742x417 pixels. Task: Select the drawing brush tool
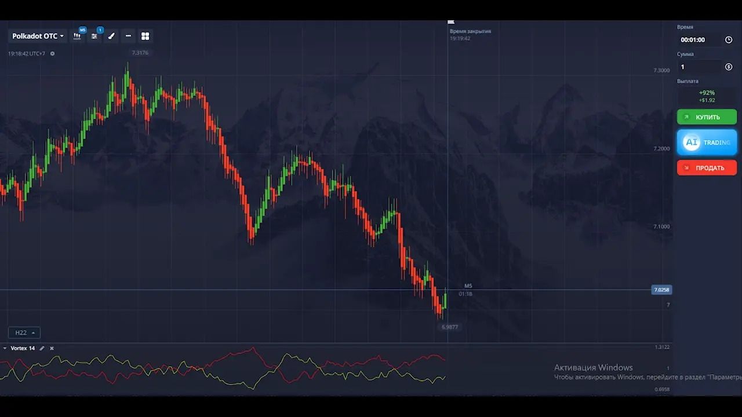pos(111,36)
